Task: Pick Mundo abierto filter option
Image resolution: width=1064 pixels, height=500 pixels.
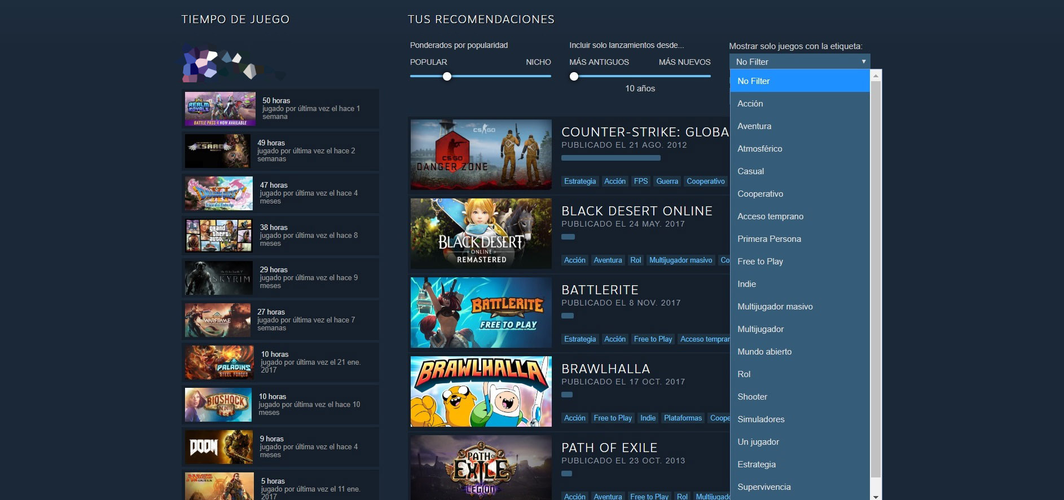Action: point(799,351)
